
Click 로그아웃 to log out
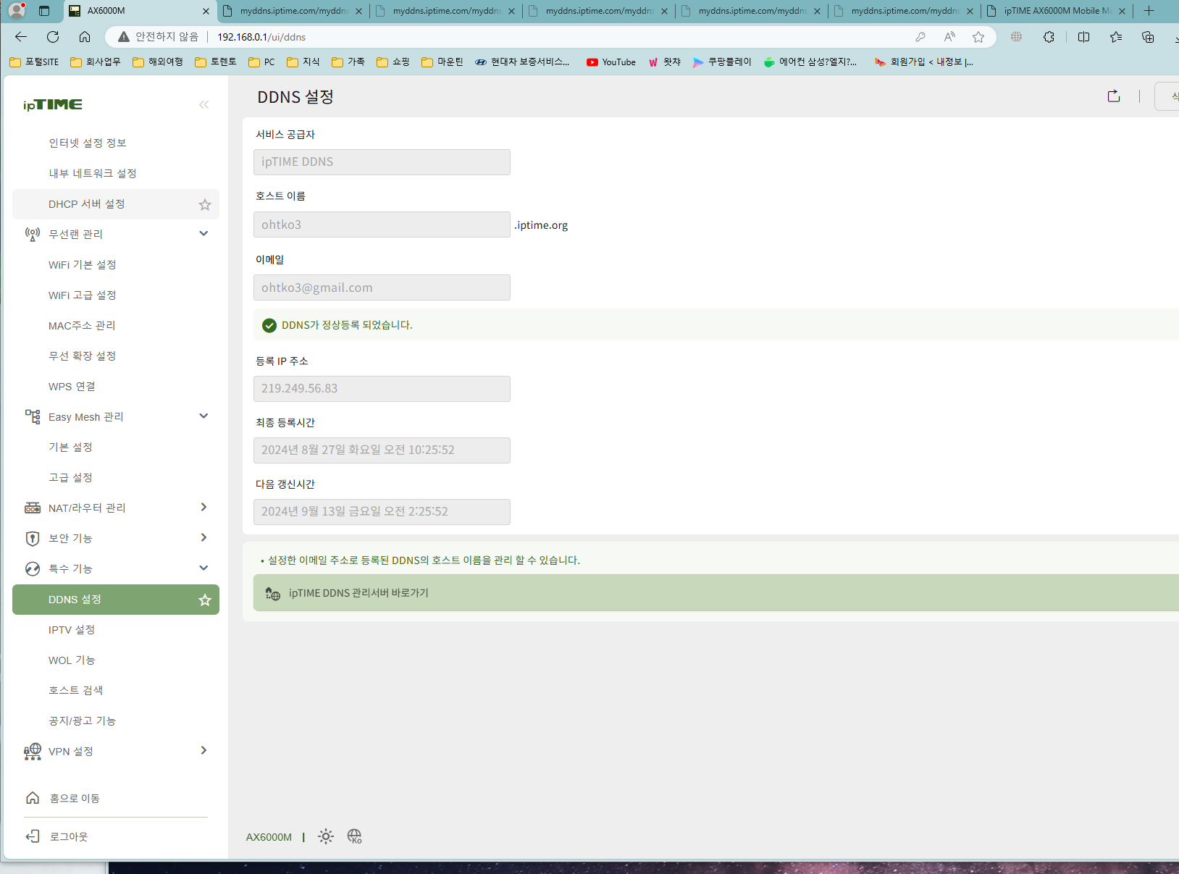[x=69, y=837]
